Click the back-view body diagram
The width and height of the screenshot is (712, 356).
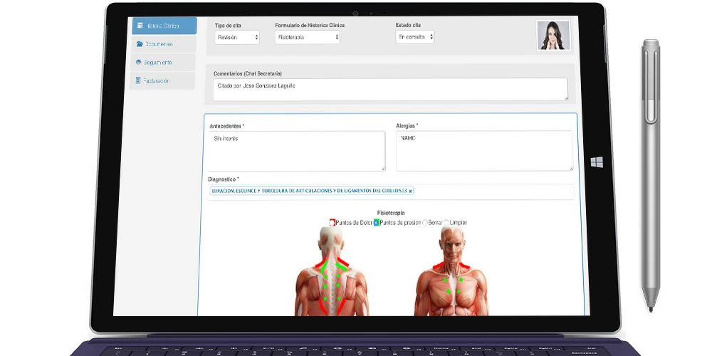(x=332, y=271)
